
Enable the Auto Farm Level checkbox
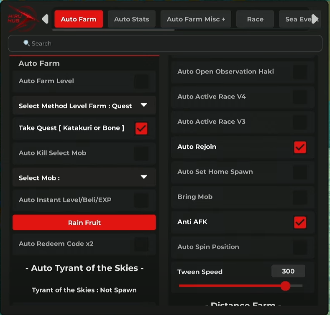pyautogui.click(x=141, y=81)
